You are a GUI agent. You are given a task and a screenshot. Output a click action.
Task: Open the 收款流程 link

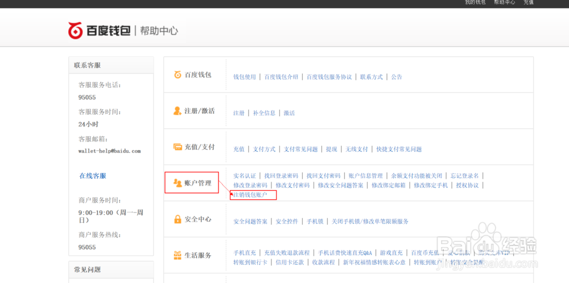(323, 263)
